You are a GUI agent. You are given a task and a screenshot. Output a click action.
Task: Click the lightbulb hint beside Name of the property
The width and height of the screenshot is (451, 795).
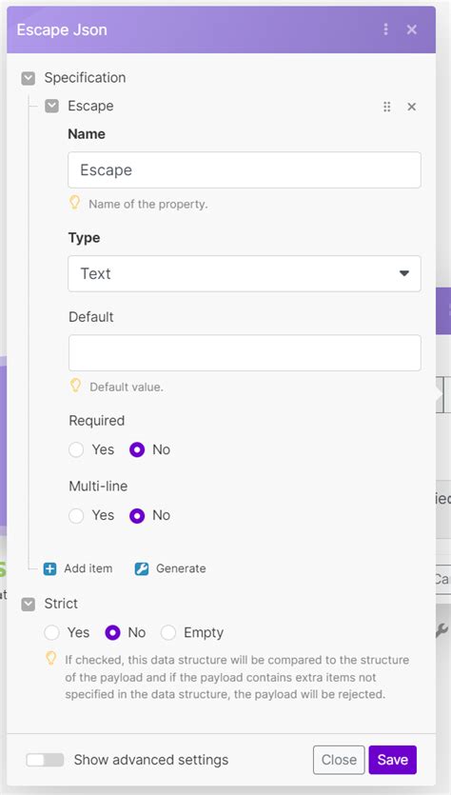pyautogui.click(x=75, y=204)
